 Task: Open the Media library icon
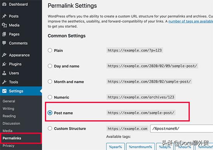(4, 25)
